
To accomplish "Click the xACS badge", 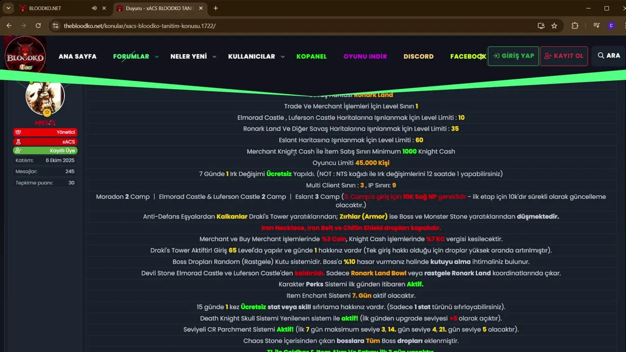I will (x=45, y=141).
